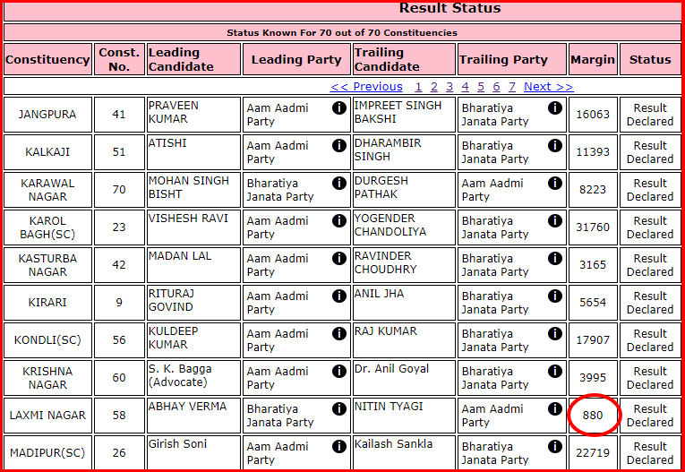Click the margin value 22719
685x472 pixels.
593,453
